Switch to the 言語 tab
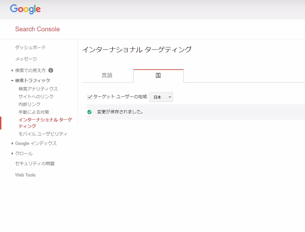 [x=107, y=75]
